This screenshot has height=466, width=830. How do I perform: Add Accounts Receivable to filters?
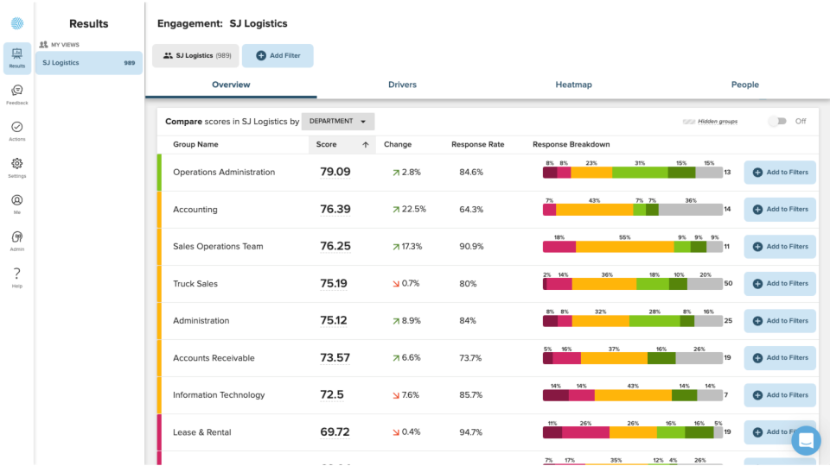(780, 357)
